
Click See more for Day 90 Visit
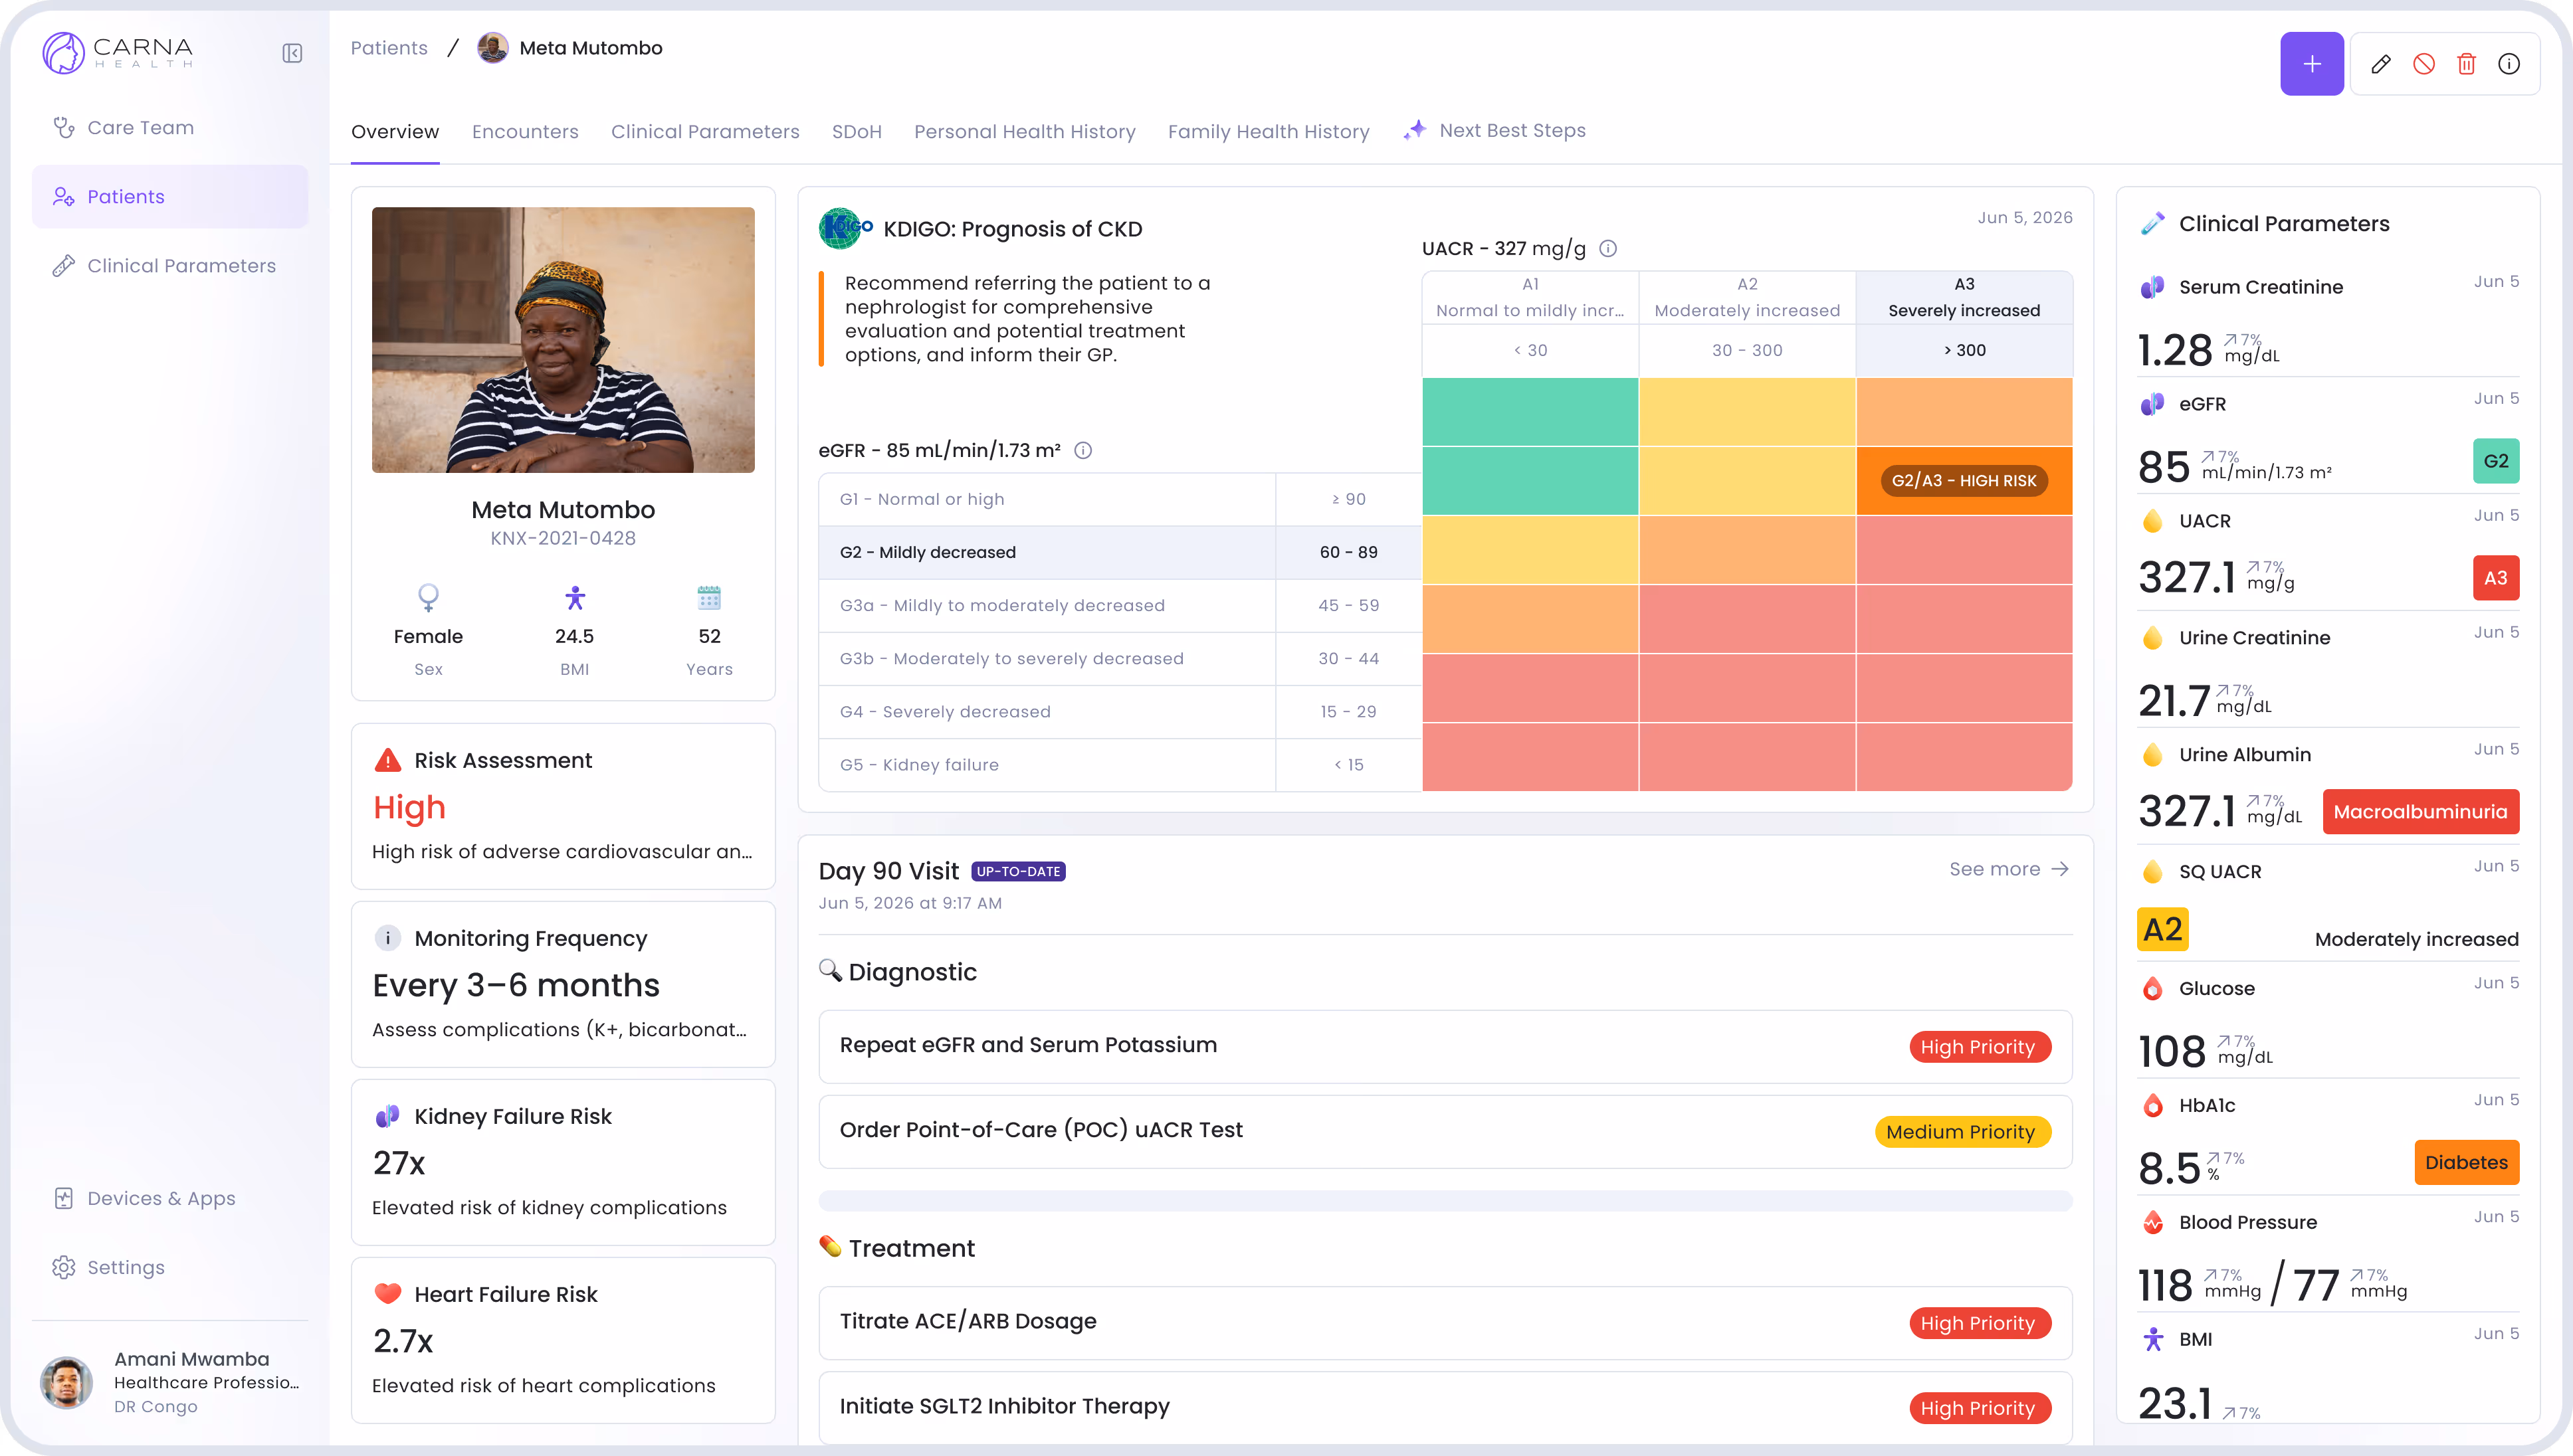click(x=2009, y=869)
